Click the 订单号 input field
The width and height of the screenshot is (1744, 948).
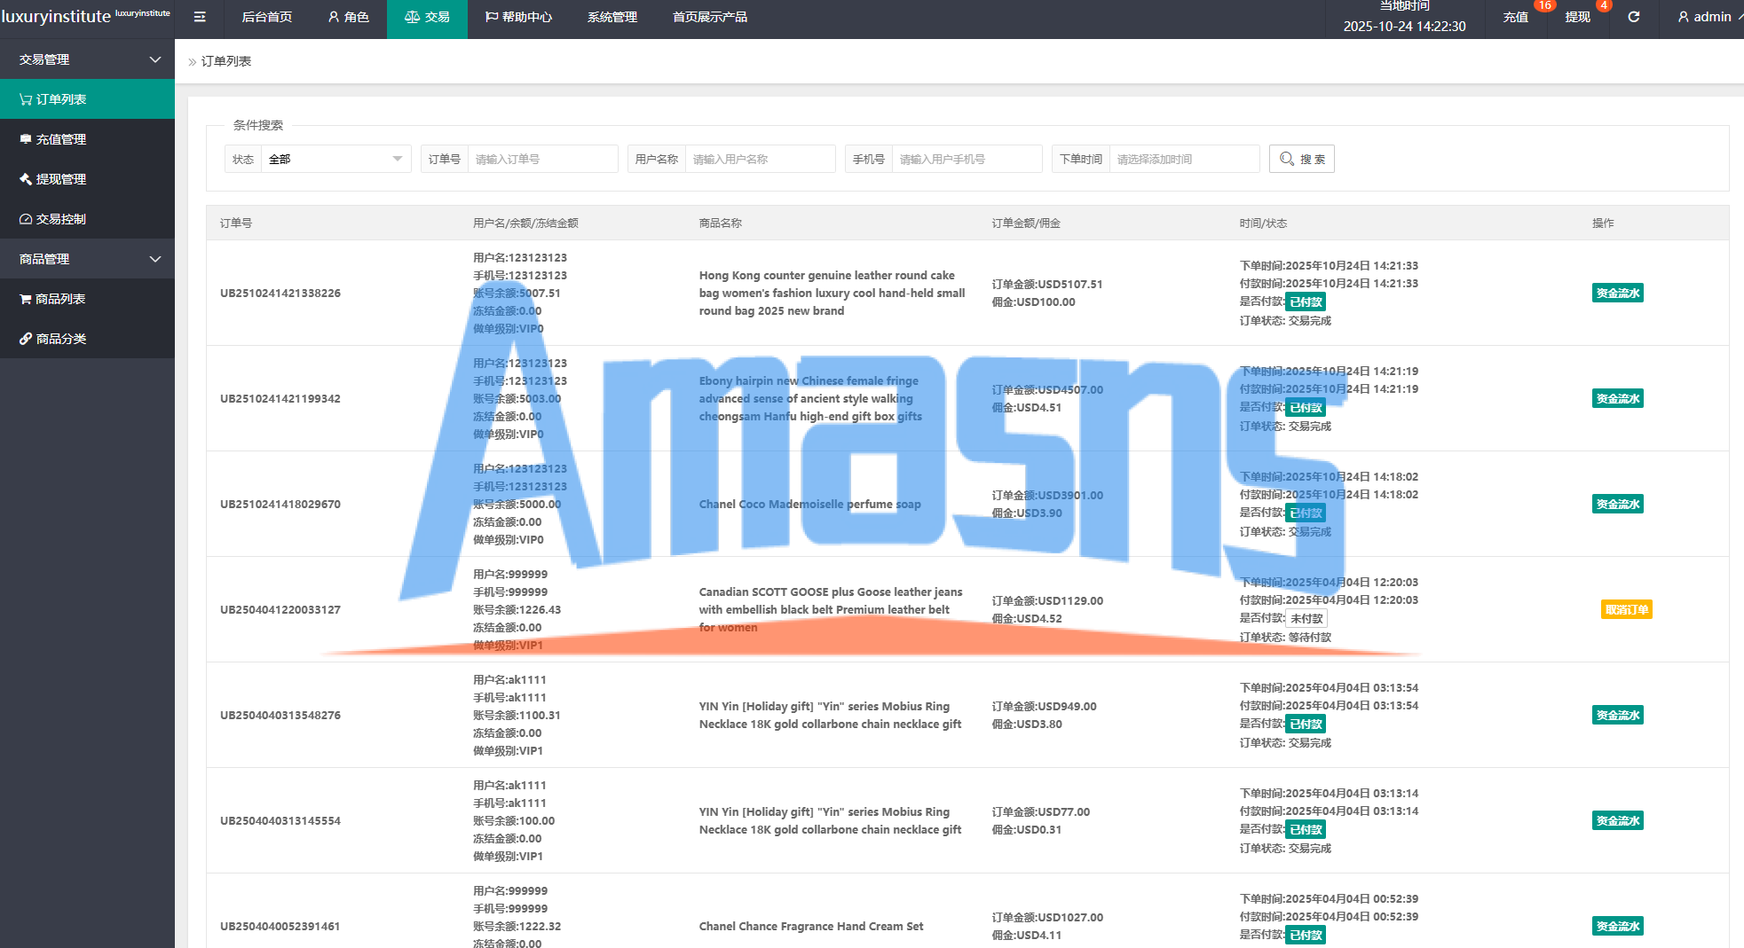(x=541, y=160)
